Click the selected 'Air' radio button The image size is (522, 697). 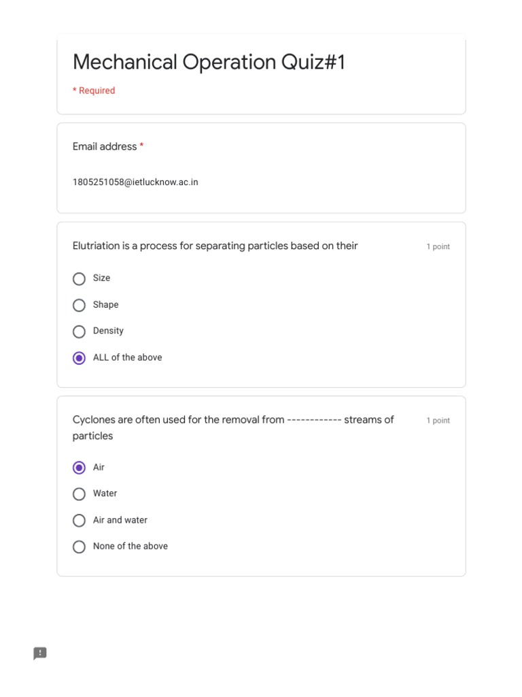pos(79,468)
